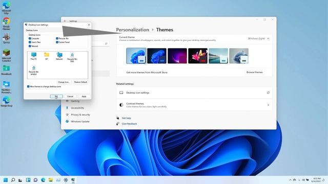Viewport: 328px width, 184px height.
Task: Select the This PC icon in preview list
Action: [x=34, y=56]
